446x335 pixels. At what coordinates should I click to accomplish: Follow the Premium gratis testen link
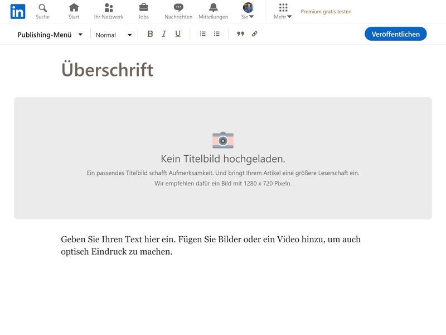pyautogui.click(x=326, y=12)
